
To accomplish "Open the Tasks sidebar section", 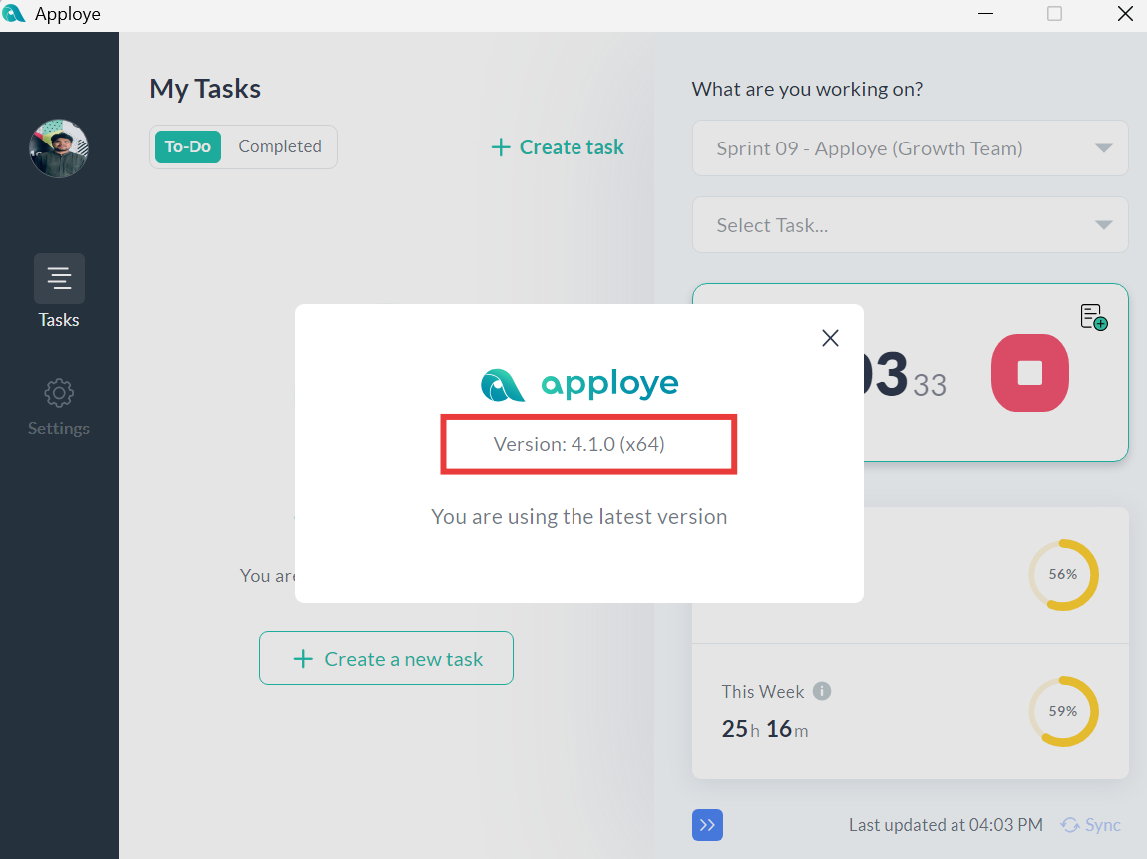I will 59,292.
